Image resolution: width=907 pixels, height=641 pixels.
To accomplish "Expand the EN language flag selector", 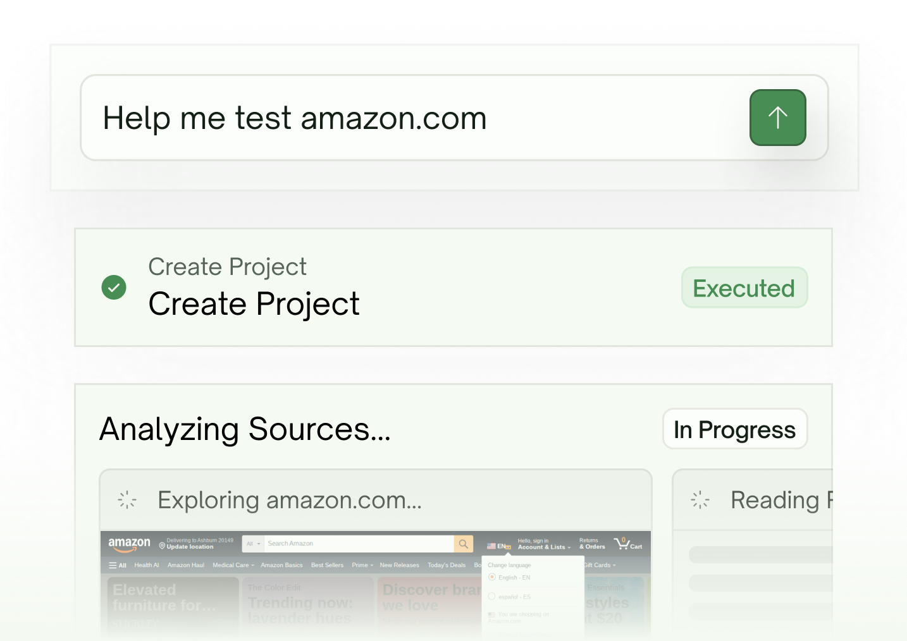I will point(499,546).
